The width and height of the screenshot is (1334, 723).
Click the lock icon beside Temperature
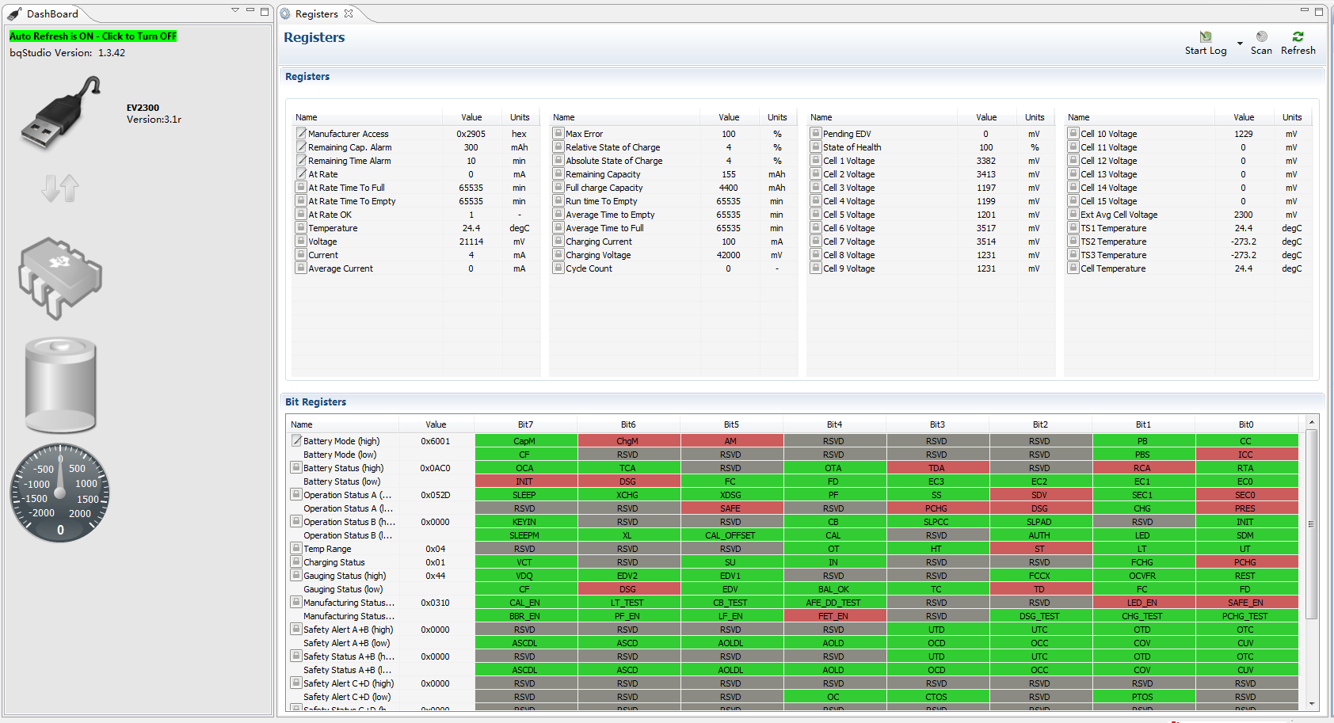point(301,228)
